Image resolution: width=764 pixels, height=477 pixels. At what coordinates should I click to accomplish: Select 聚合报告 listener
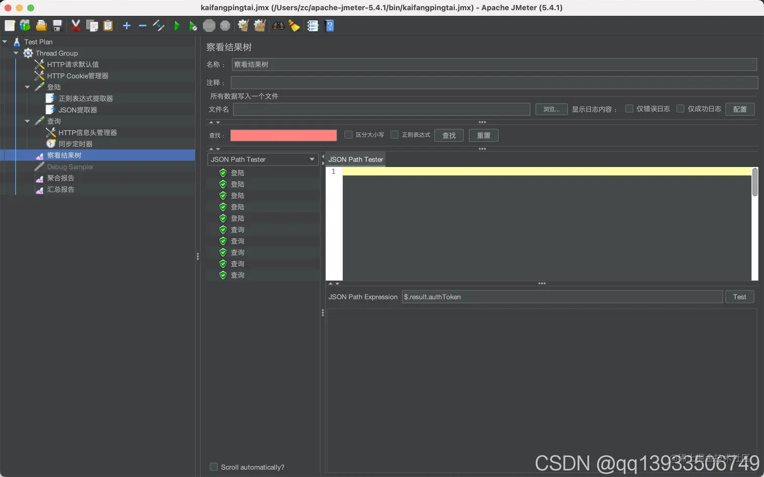61,178
